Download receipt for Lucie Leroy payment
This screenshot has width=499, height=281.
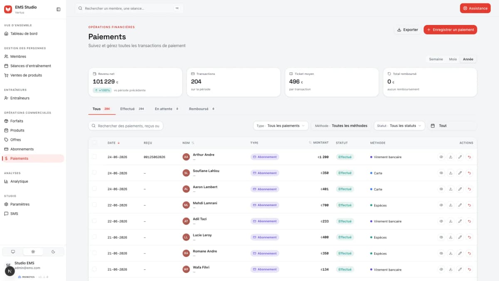pos(450,237)
